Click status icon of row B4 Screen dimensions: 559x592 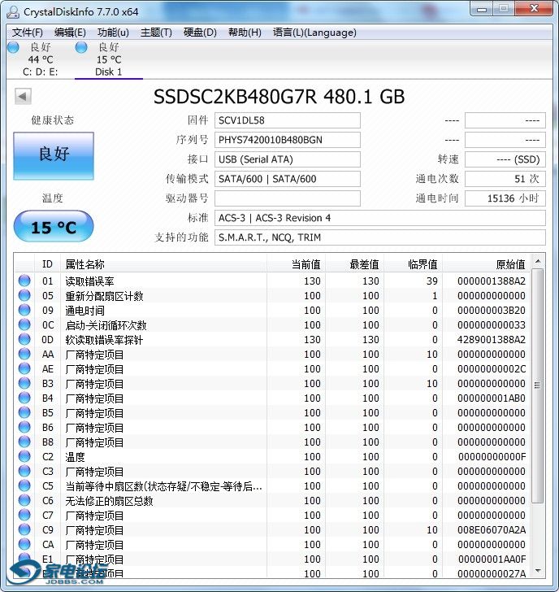click(24, 398)
